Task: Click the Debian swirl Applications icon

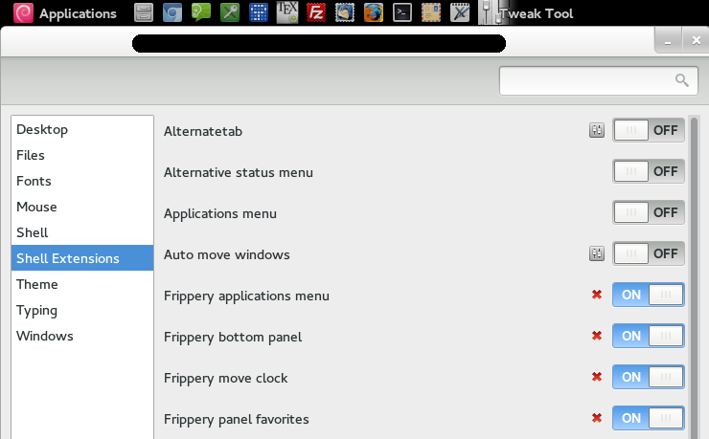Action: coord(24,13)
